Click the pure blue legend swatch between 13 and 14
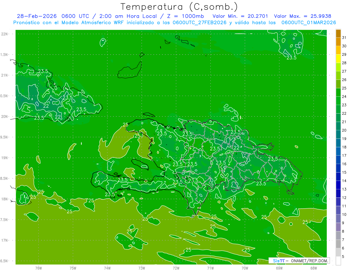This screenshot has height=272, width=352. pyautogui.click(x=338, y=185)
